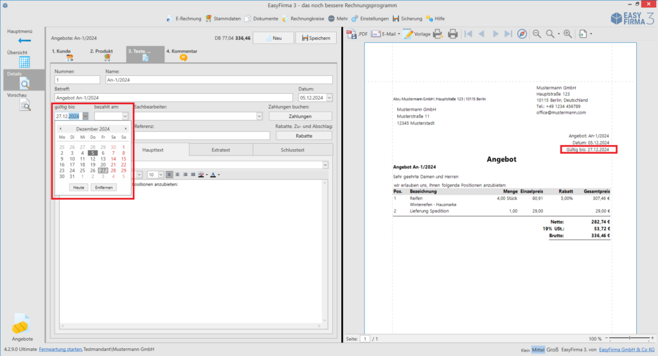The height and width of the screenshot is (356, 658).
Task: Click the Referenz input field
Action: pyautogui.click(x=202, y=136)
